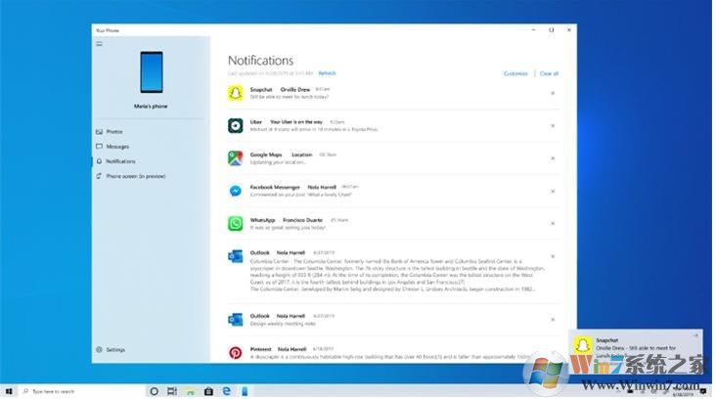This screenshot has height=399, width=716.
Task: Click the Refresh link
Action: coord(327,73)
